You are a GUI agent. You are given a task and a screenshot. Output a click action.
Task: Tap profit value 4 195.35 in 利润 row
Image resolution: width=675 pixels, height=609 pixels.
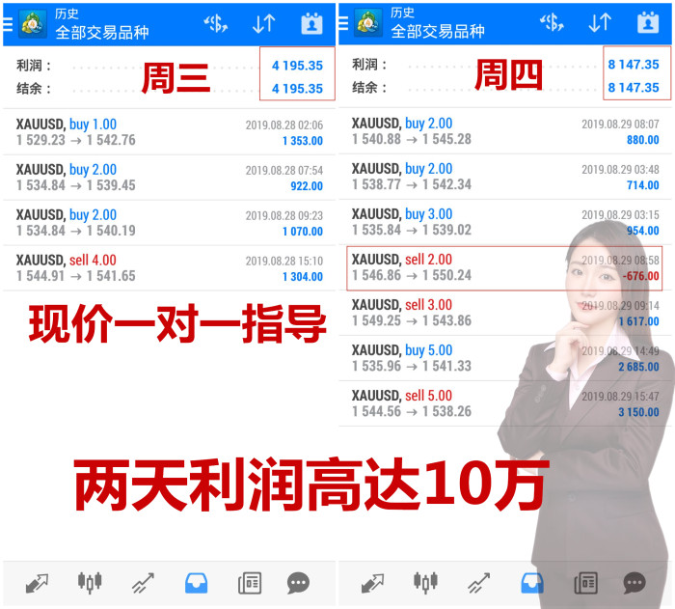click(297, 66)
